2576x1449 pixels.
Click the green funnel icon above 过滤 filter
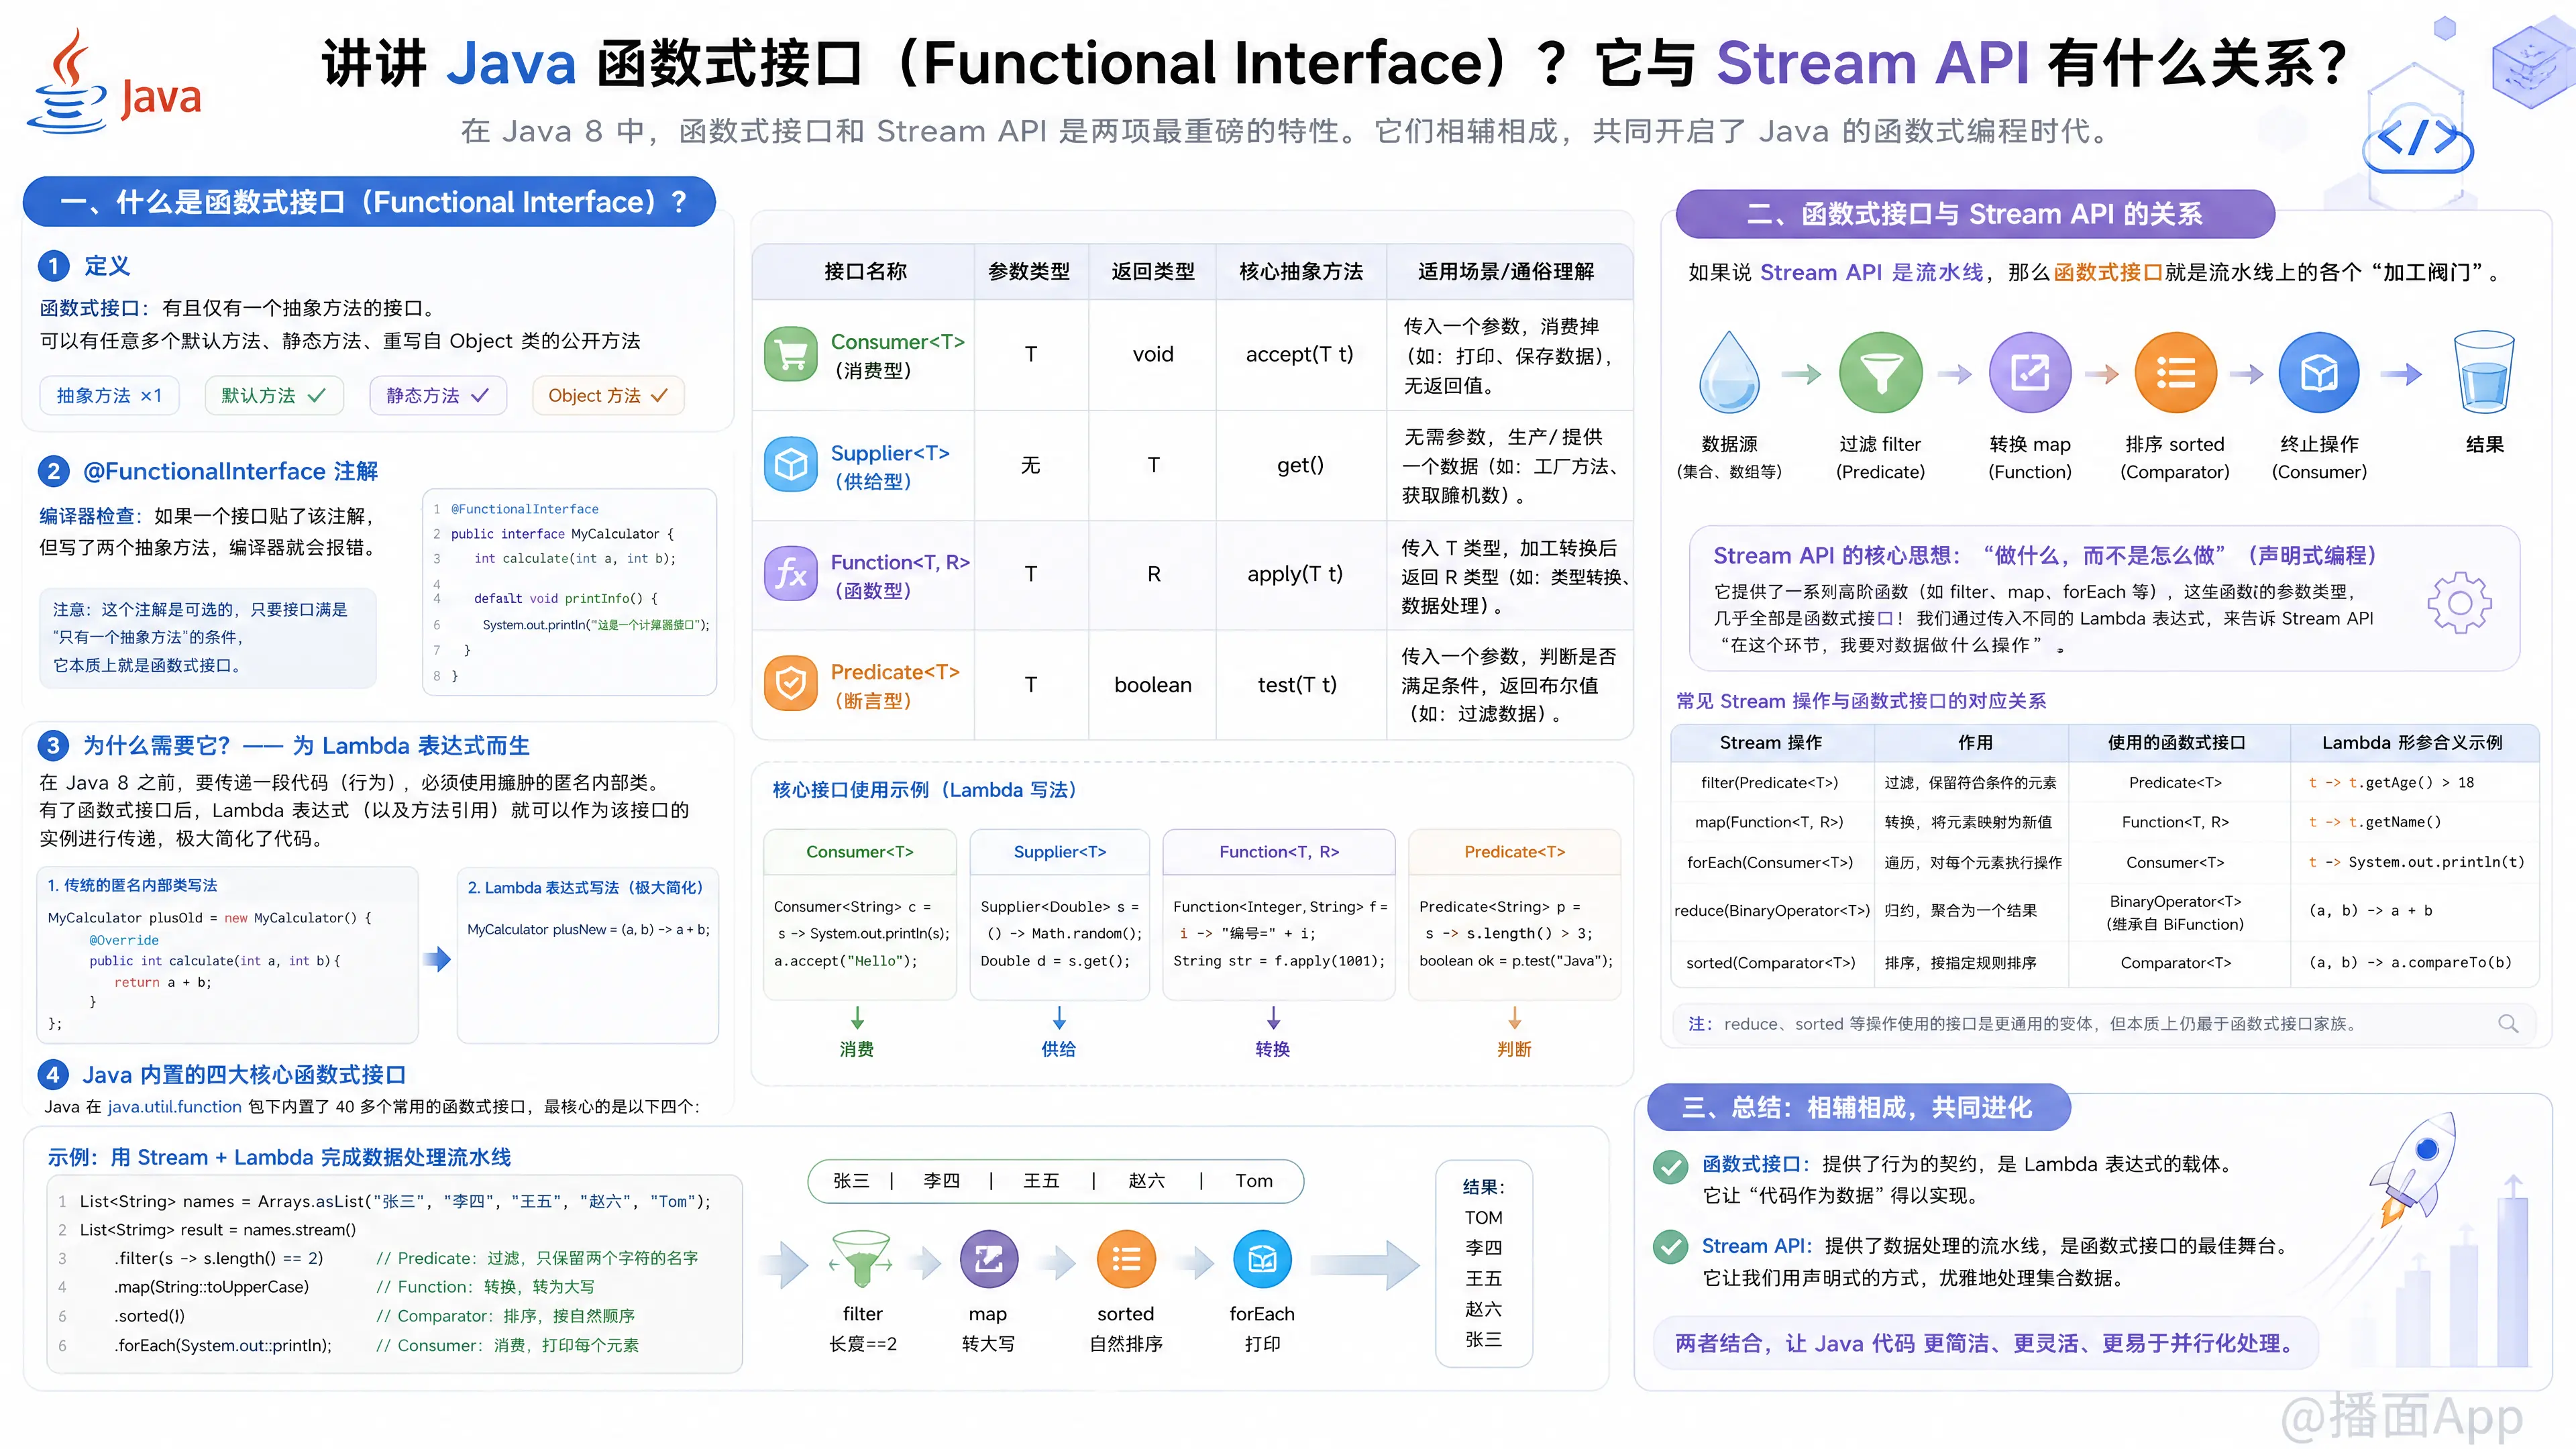pos(1880,372)
